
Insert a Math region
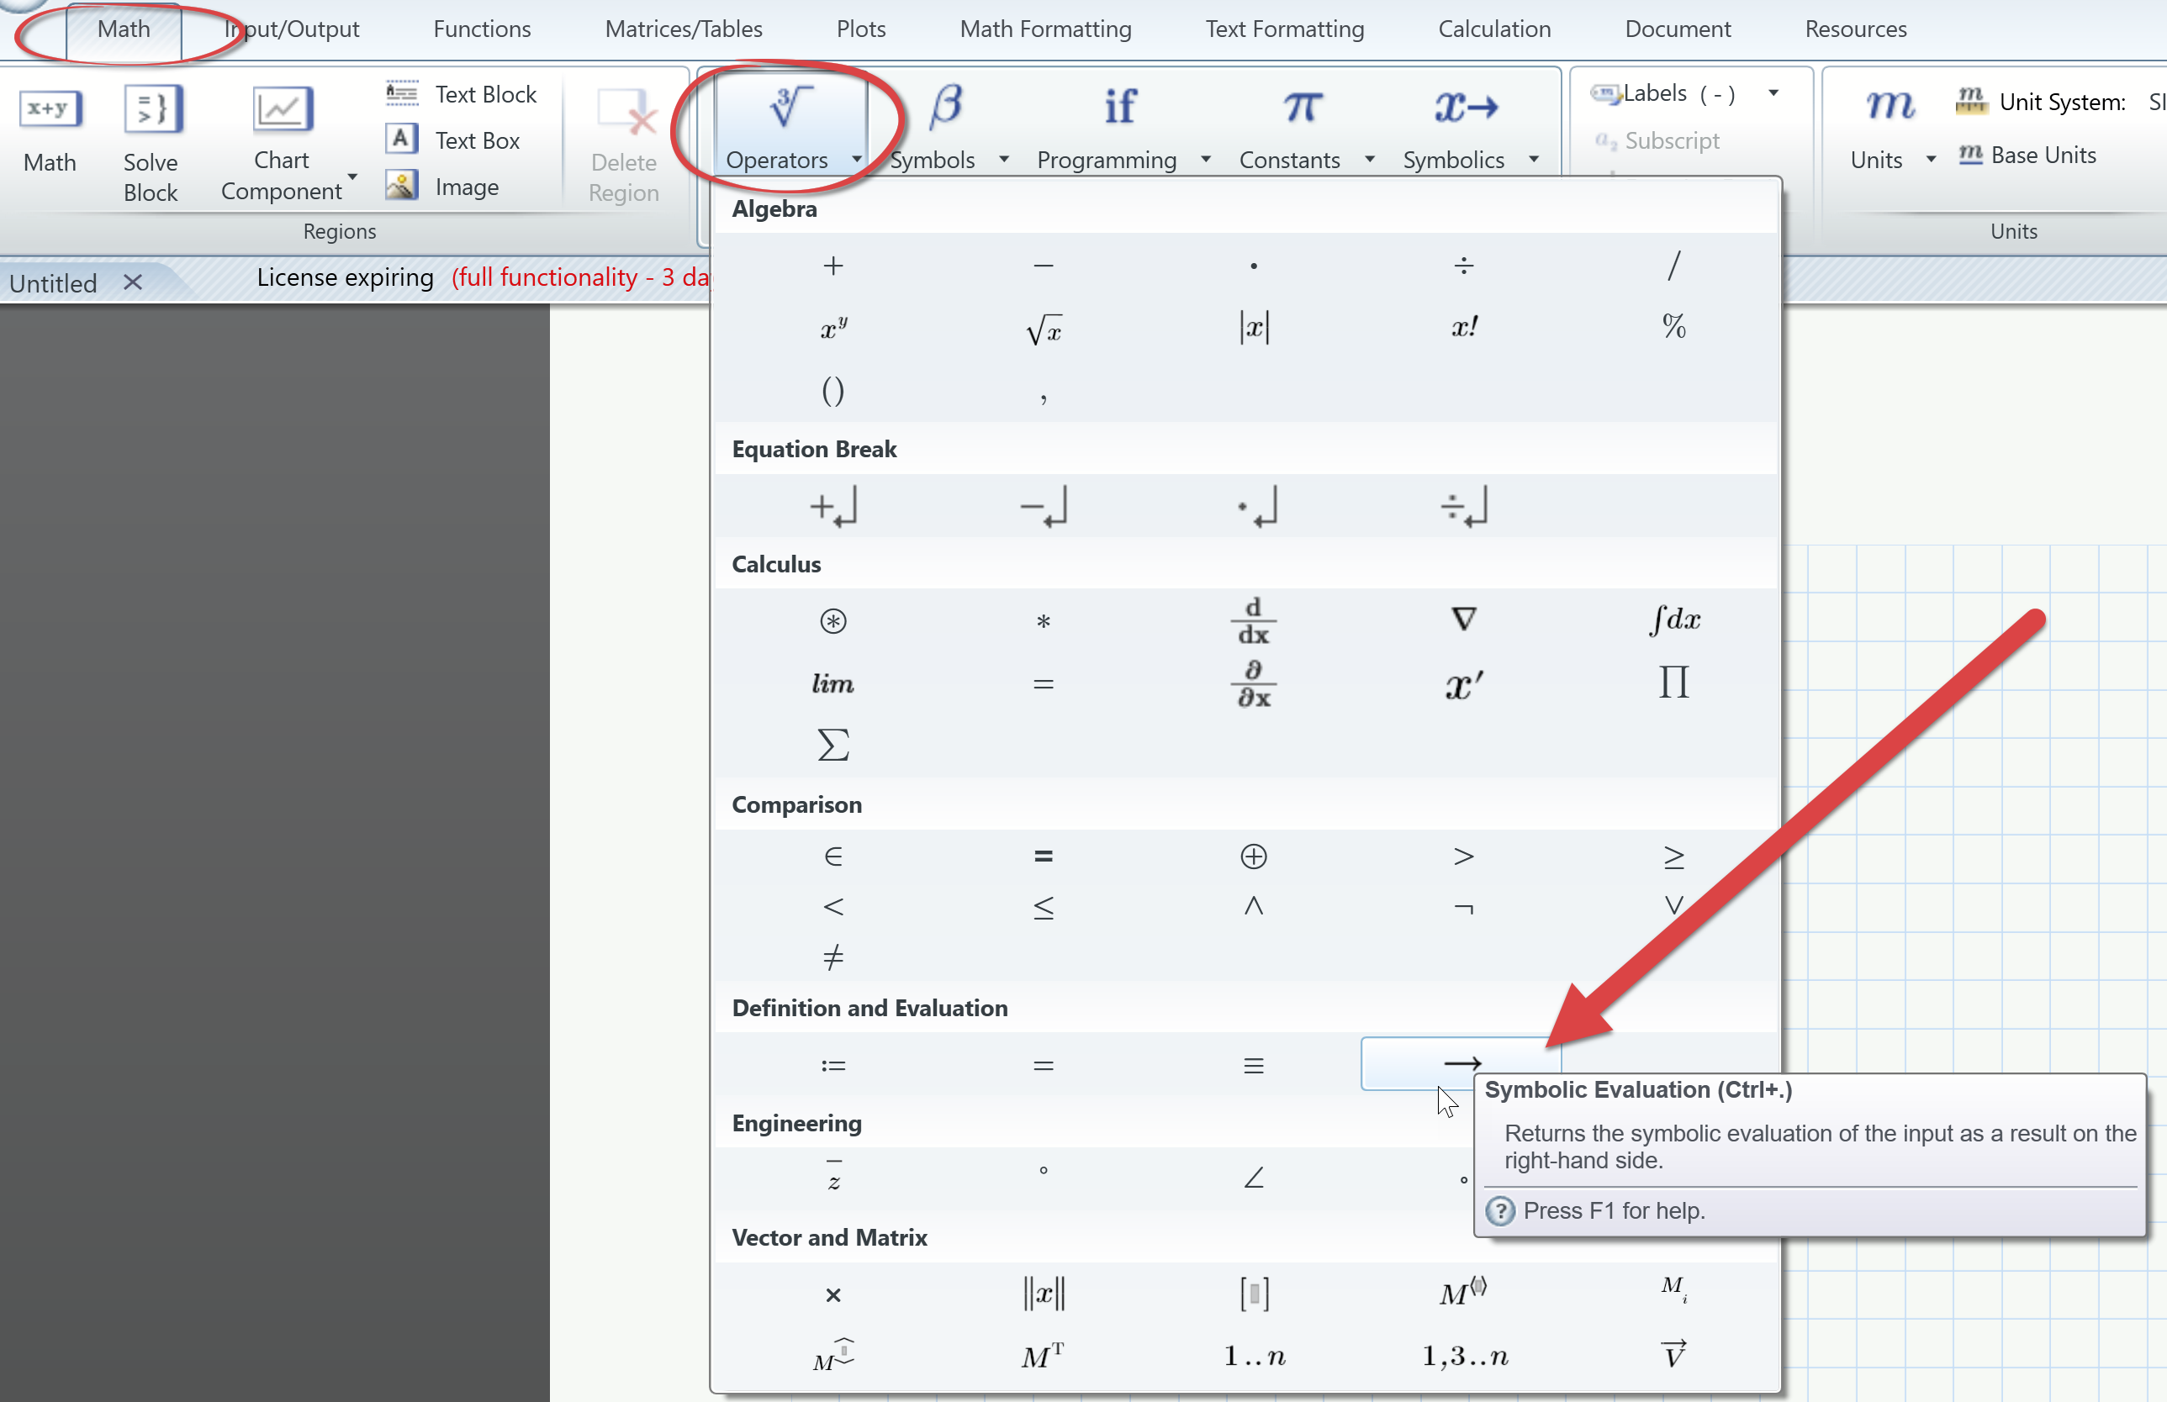[50, 136]
